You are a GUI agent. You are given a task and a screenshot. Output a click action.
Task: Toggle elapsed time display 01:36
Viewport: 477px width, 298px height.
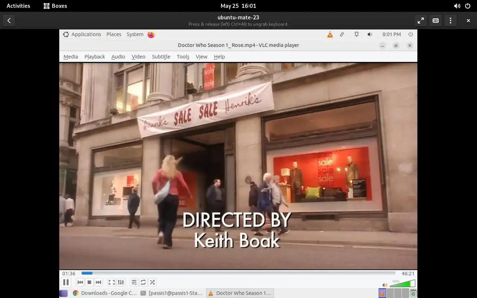point(69,273)
